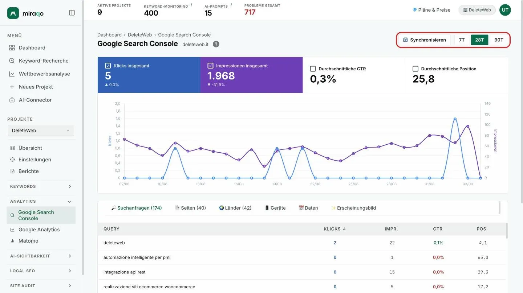Click the CTR column header
The width and height of the screenshot is (523, 293).
click(438, 229)
